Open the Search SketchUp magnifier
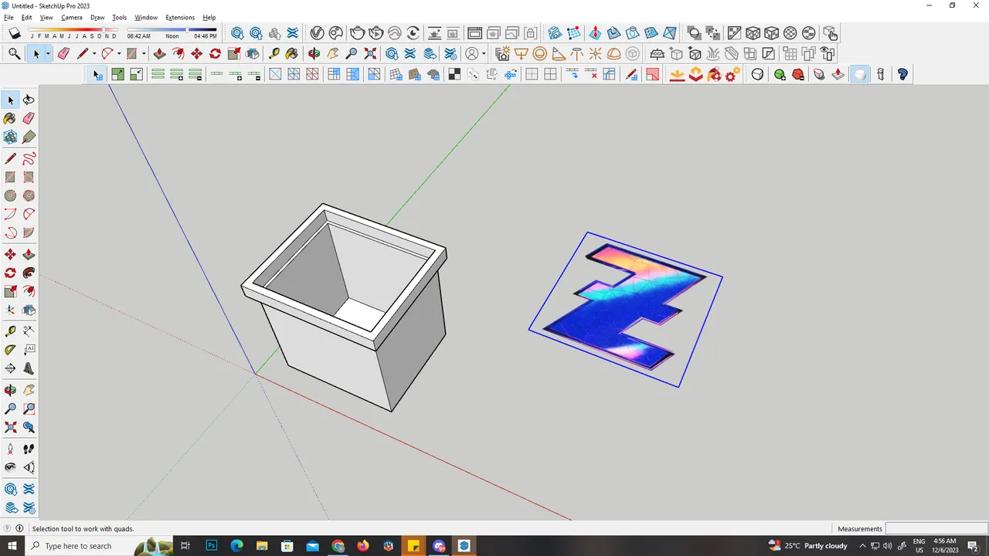Image resolution: width=989 pixels, height=556 pixels. coord(14,53)
